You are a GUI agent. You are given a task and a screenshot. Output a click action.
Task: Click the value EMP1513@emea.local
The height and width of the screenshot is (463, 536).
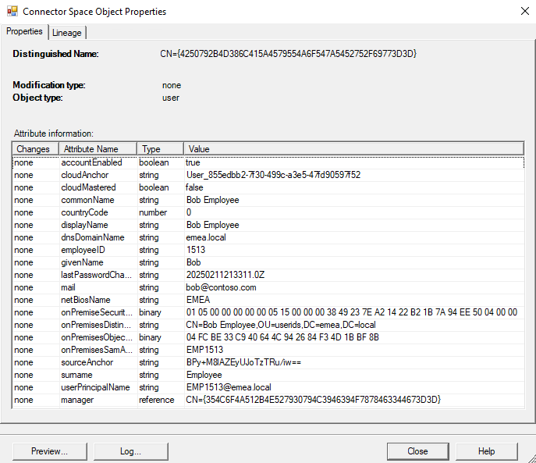[229, 387]
